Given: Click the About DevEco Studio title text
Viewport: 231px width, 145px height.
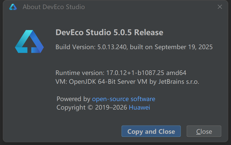Looking at the screenshot, I should pyautogui.click(x=54, y=7).
